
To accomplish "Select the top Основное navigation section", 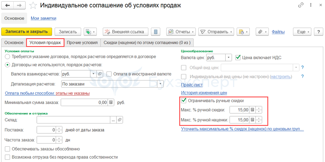I will [14, 18].
